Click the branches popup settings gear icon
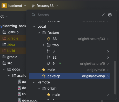The width and height of the screenshot is (119, 102). click(x=110, y=15)
